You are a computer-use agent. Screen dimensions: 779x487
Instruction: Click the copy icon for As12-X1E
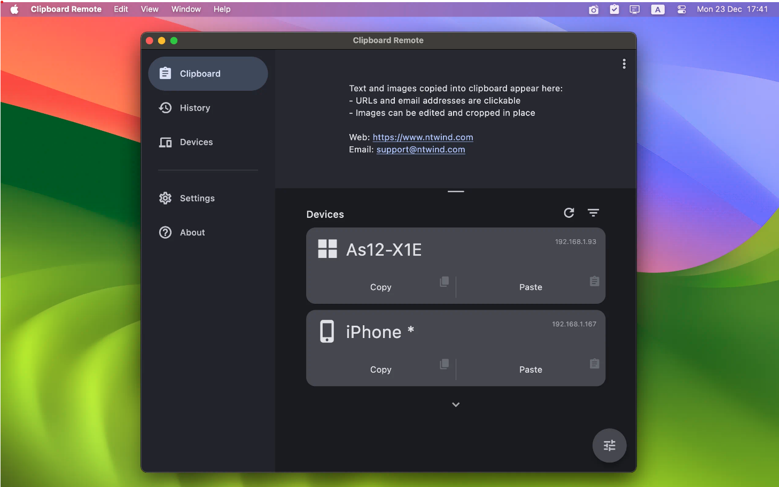444,281
